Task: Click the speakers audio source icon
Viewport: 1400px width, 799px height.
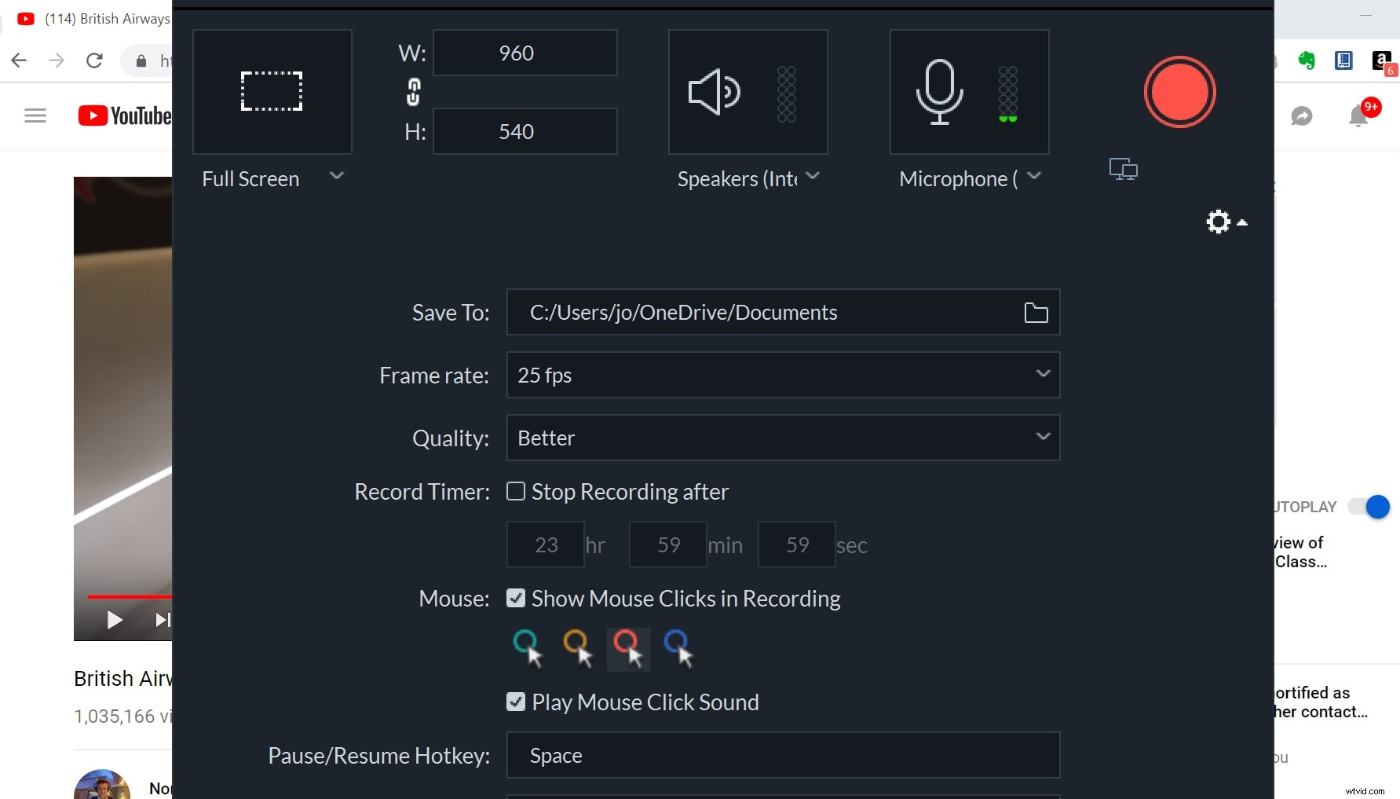Action: click(713, 91)
